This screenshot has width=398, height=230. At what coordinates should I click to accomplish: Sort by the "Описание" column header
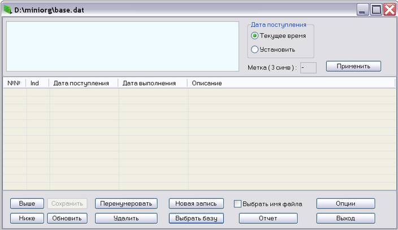pos(291,83)
